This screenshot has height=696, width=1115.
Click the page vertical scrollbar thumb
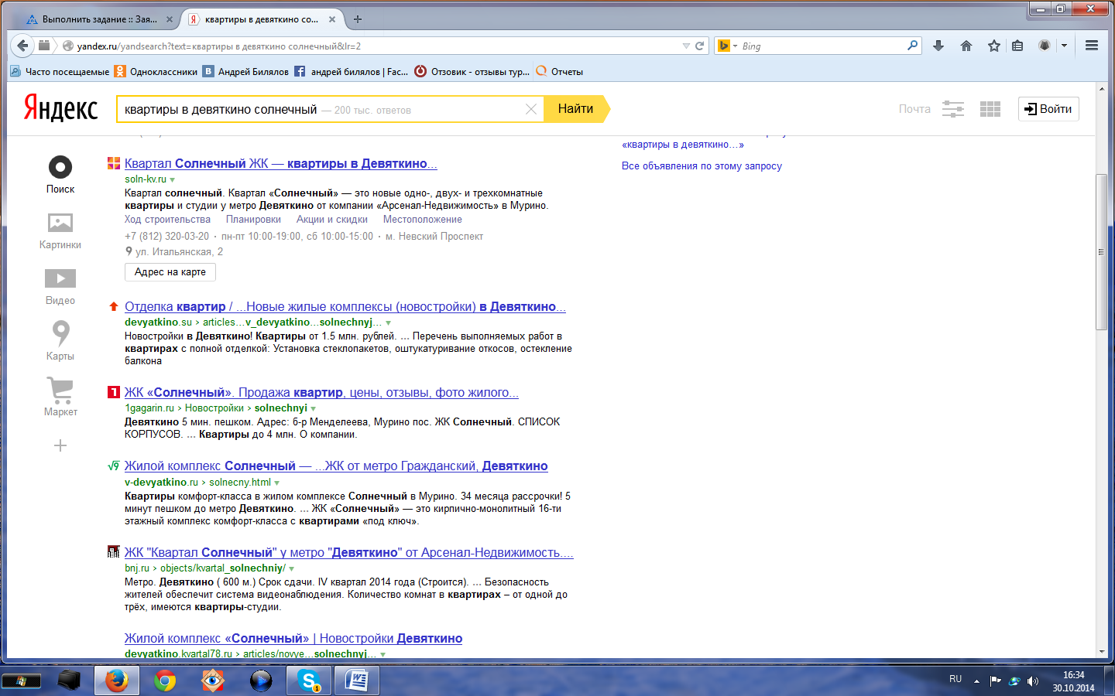tap(1101, 252)
